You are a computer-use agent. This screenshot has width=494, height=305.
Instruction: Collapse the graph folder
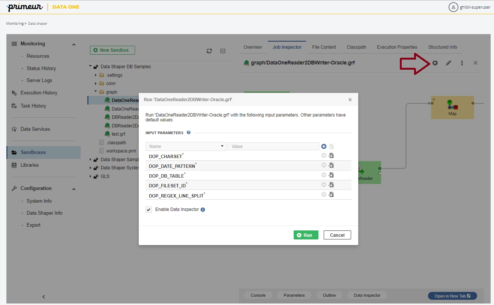point(96,92)
